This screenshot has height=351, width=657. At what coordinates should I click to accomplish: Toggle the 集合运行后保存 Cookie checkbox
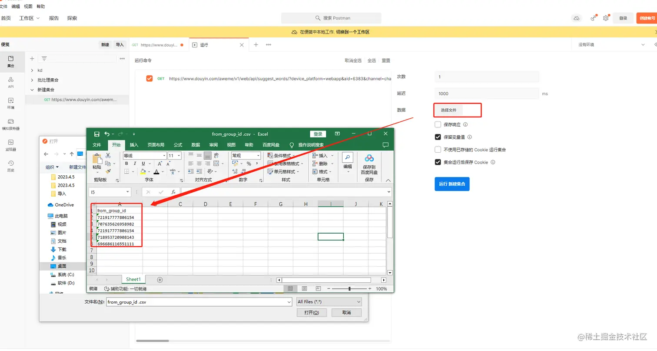[x=438, y=162]
